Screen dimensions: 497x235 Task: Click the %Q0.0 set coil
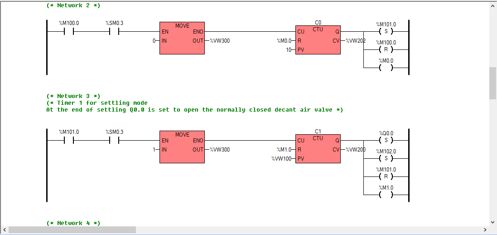coord(386,141)
